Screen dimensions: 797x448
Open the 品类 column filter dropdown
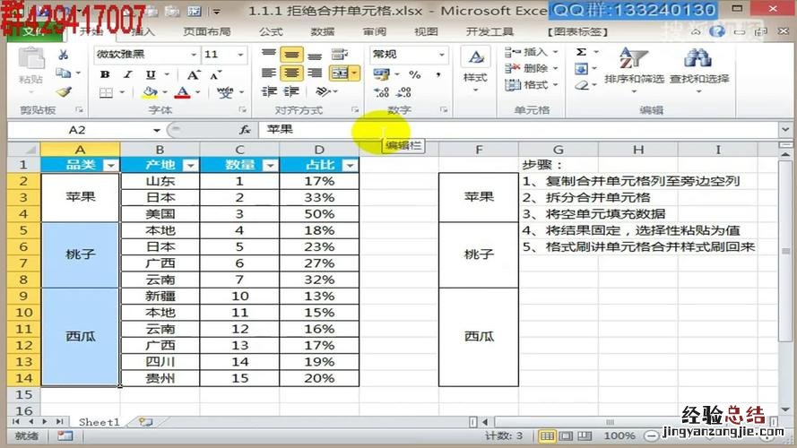point(110,165)
